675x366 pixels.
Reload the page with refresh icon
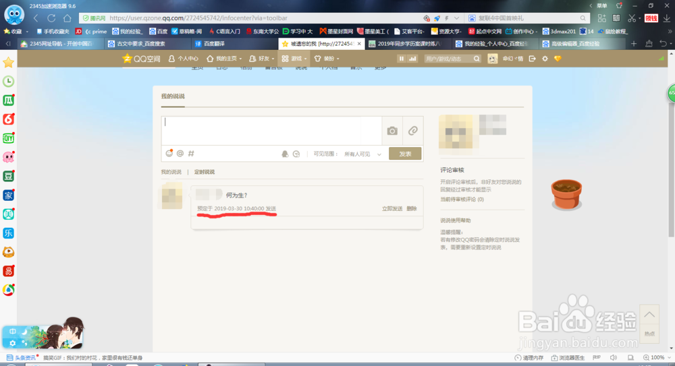tap(52, 18)
